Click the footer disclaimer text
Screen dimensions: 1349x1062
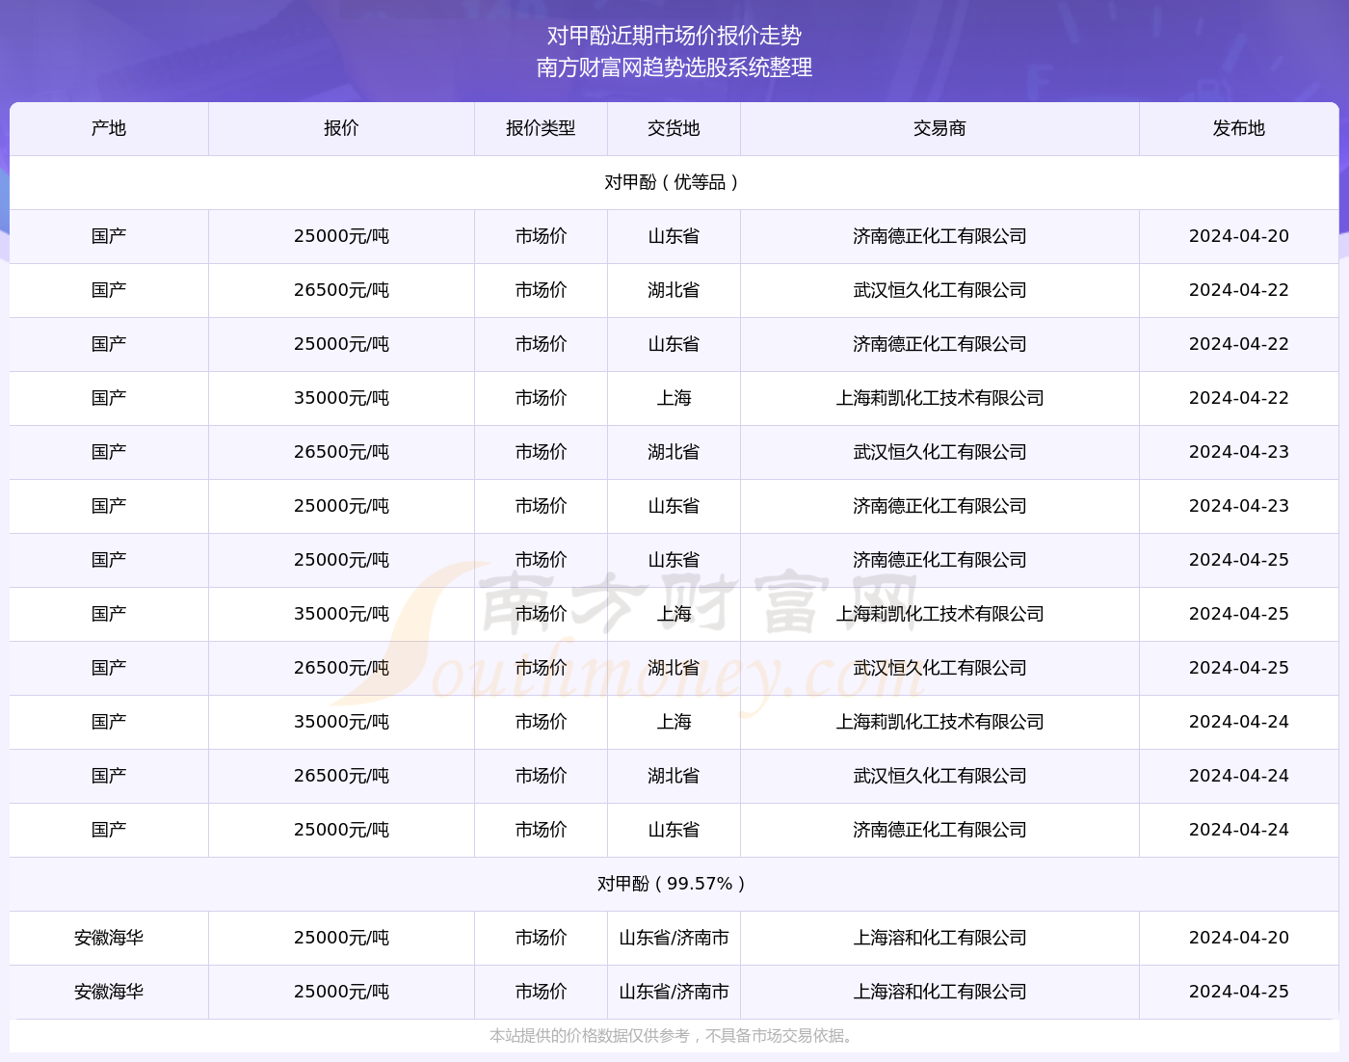click(x=674, y=1036)
